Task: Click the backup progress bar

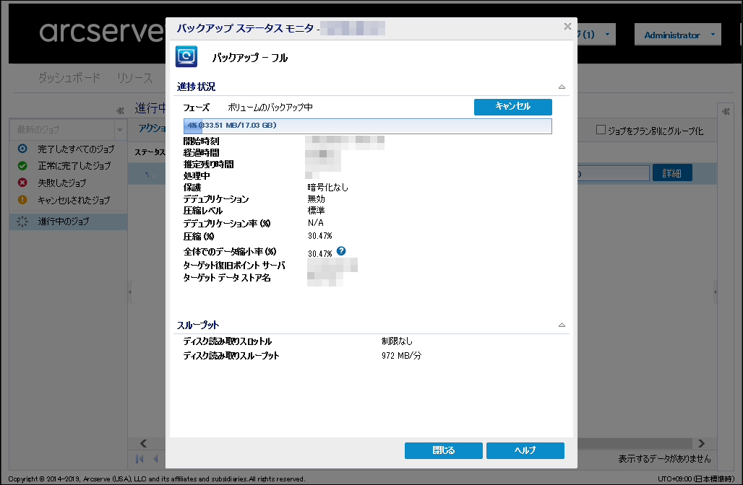Action: (x=367, y=126)
